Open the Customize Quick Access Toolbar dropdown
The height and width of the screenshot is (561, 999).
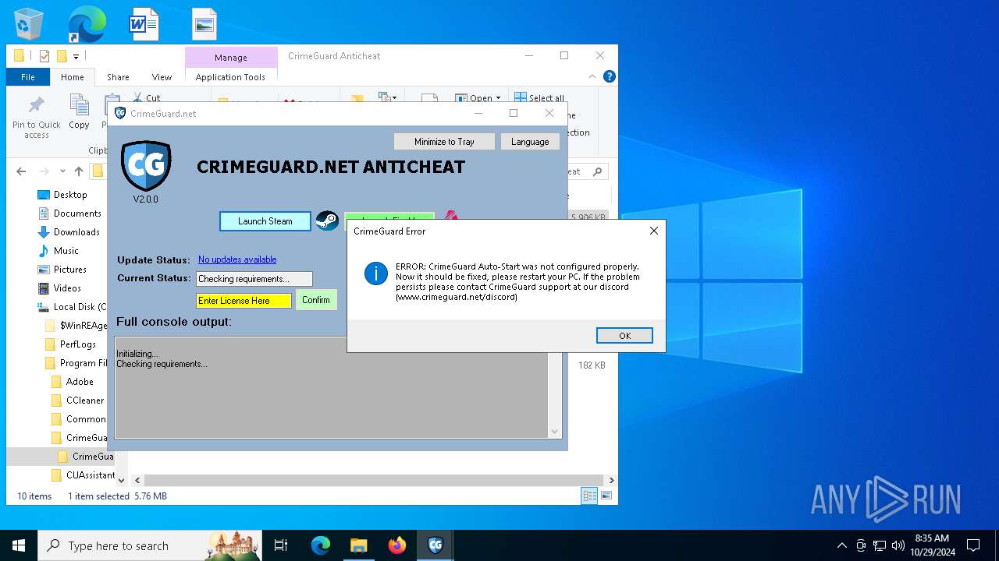tap(76, 56)
